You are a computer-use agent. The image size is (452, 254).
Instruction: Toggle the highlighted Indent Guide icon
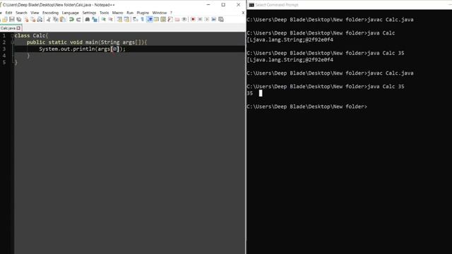coord(150,19)
